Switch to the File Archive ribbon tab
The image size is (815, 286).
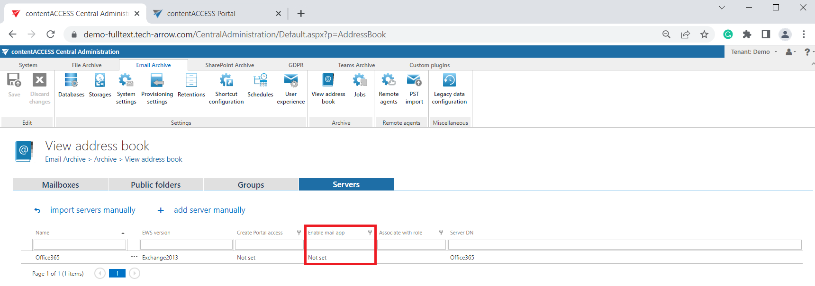(87, 65)
